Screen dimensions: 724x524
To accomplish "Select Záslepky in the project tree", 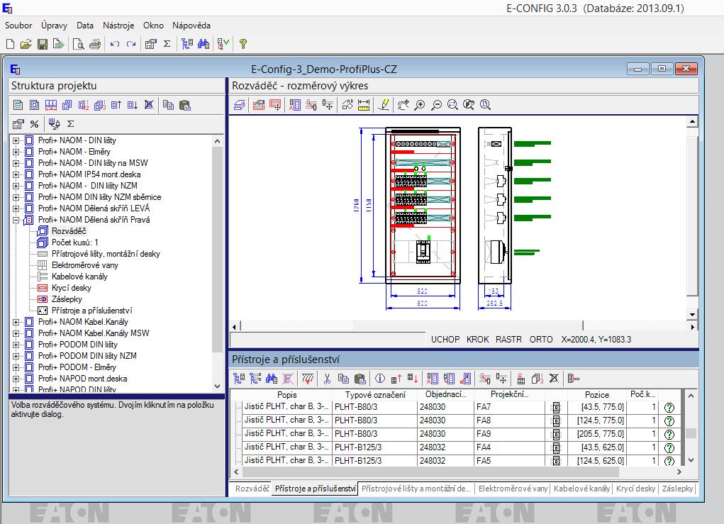I will pos(67,299).
